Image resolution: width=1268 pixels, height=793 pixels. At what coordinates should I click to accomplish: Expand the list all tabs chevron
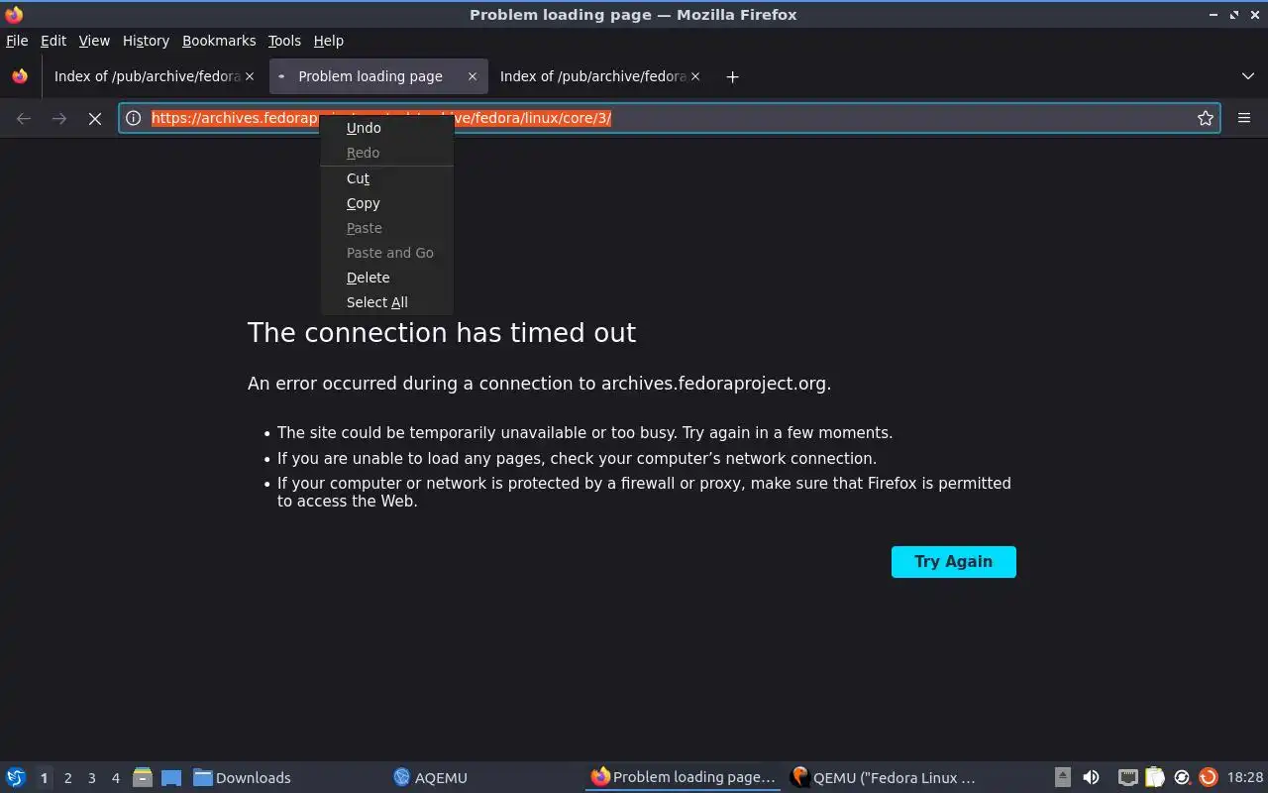(1248, 76)
